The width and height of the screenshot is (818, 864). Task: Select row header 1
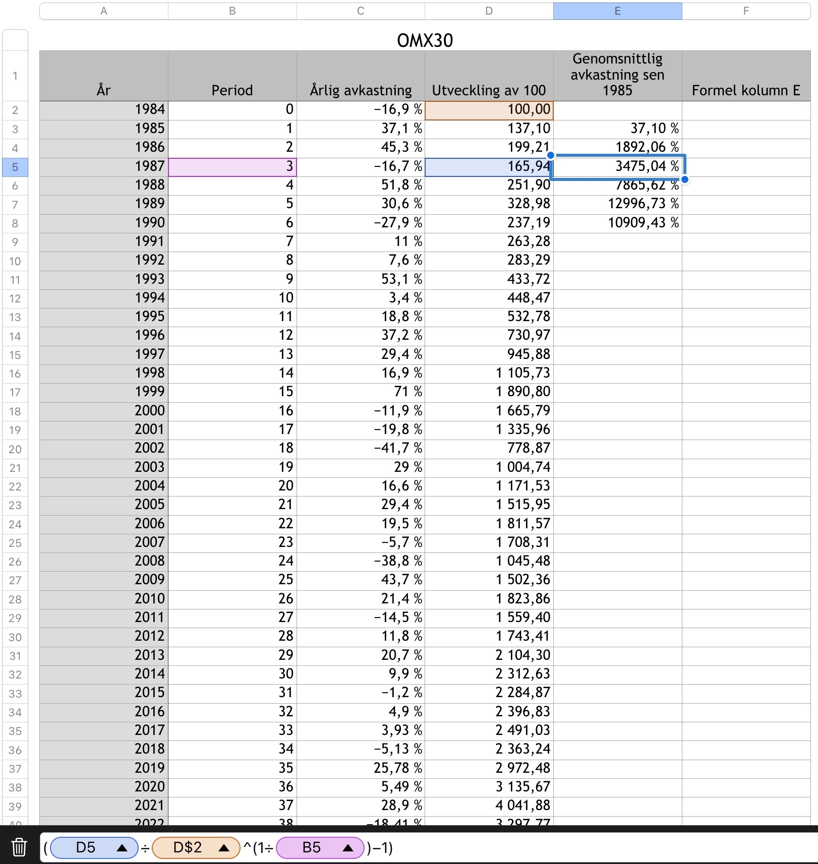15,76
